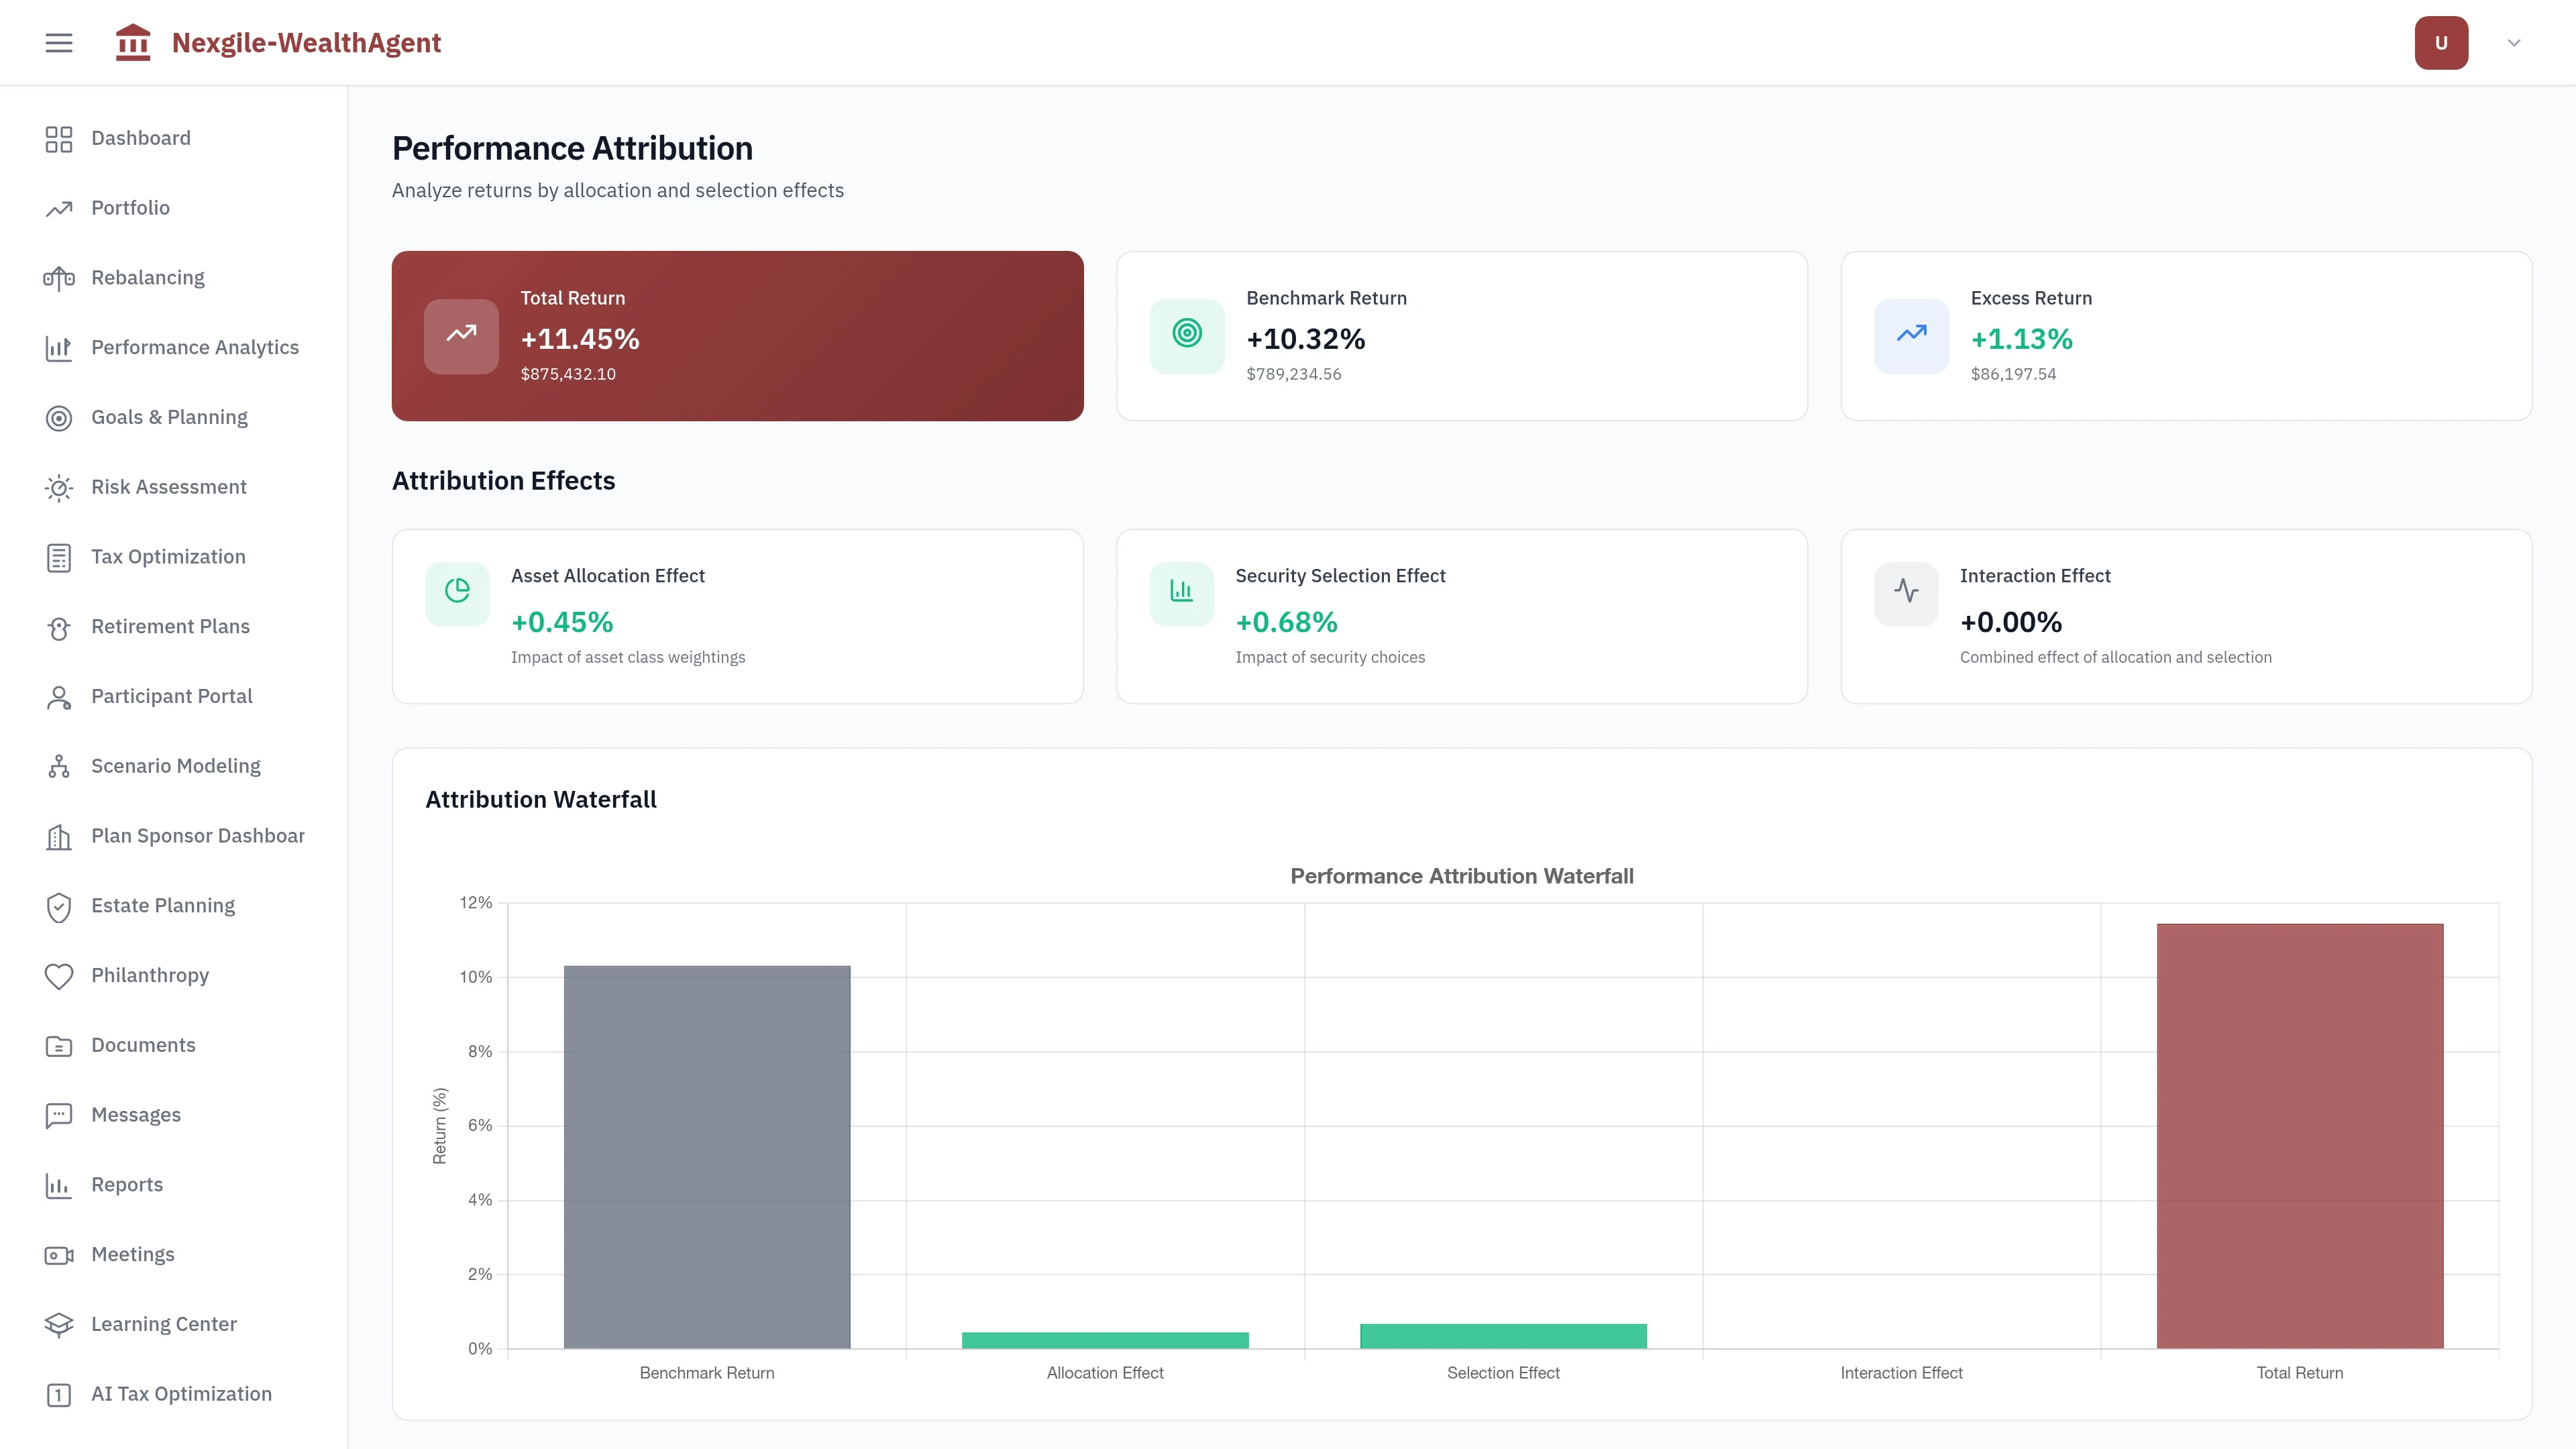
Task: Select the Estate Planning shield icon
Action: point(58,905)
